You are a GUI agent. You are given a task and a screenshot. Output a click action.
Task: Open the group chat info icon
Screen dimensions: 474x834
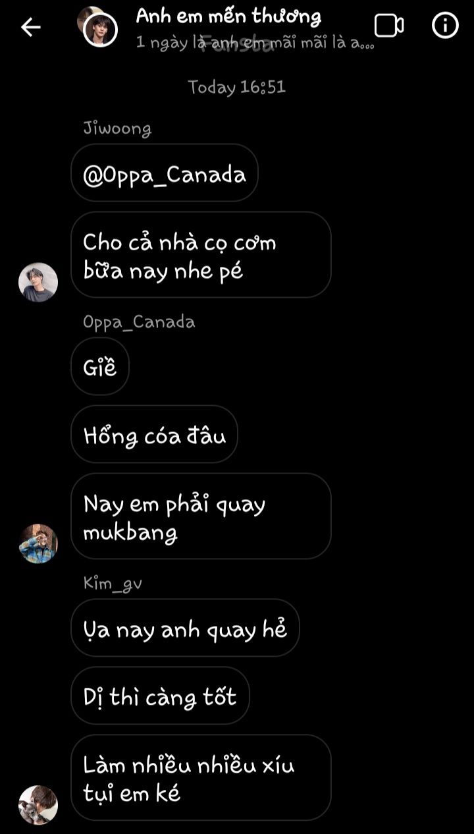[x=445, y=26]
